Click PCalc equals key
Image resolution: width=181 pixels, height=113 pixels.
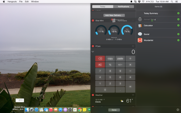130,87
